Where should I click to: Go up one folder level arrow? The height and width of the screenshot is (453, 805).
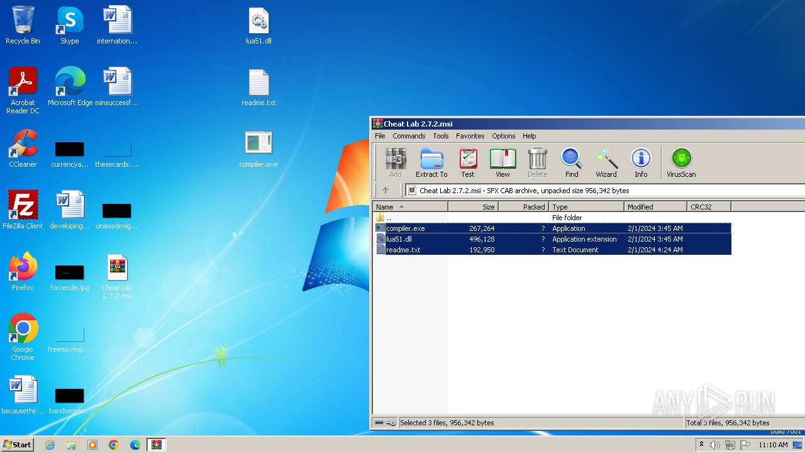coord(386,190)
